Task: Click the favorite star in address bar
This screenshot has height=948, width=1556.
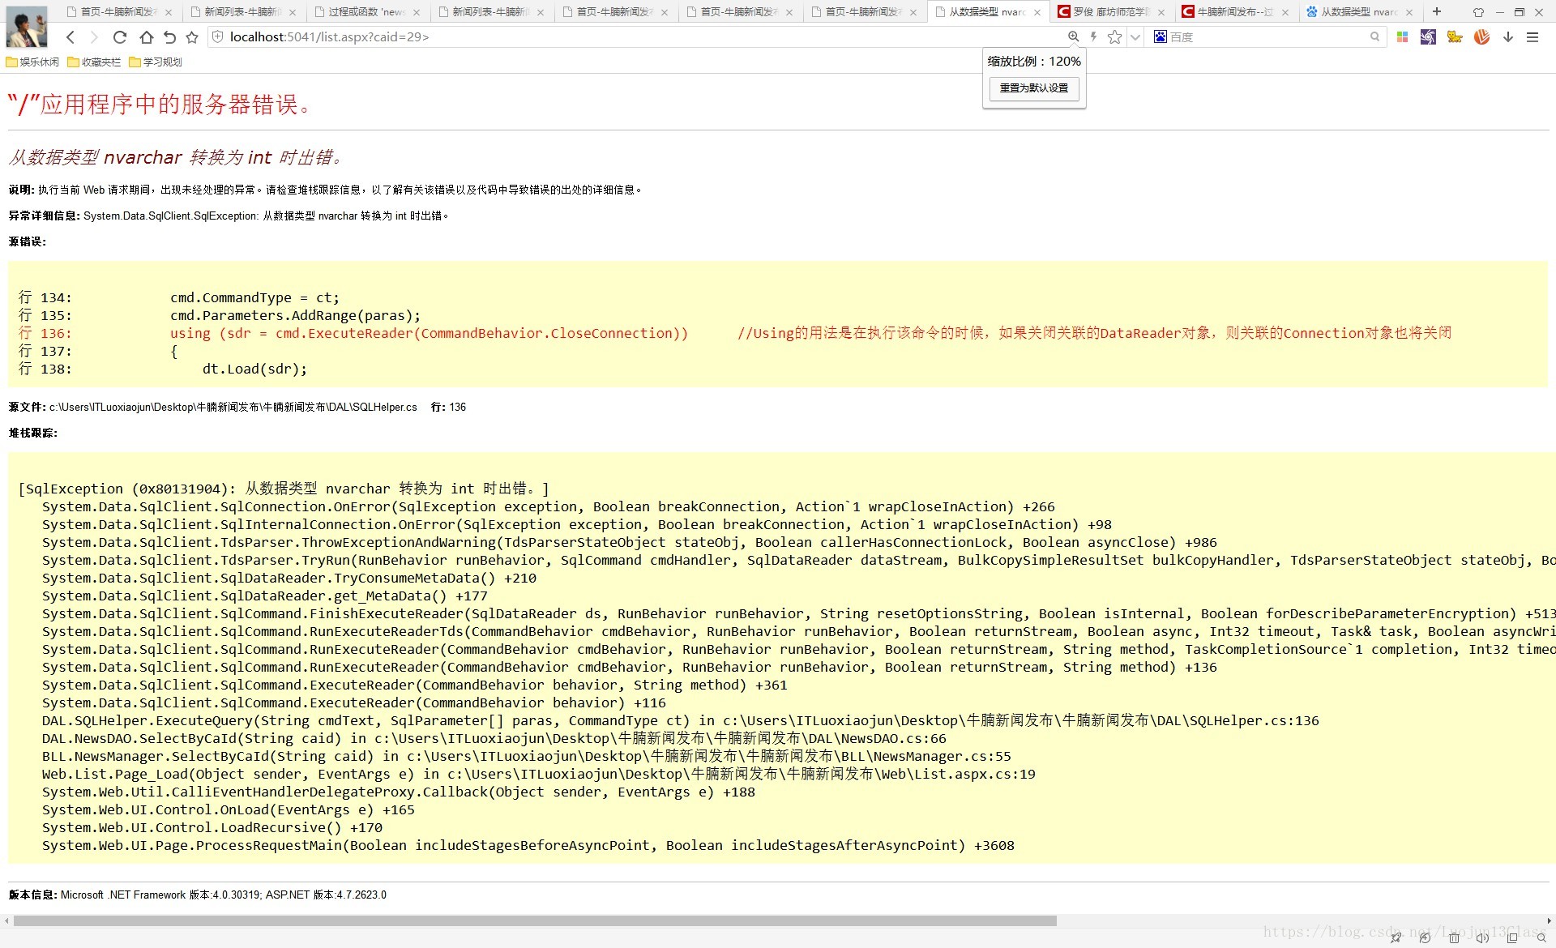Action: pos(1115,36)
